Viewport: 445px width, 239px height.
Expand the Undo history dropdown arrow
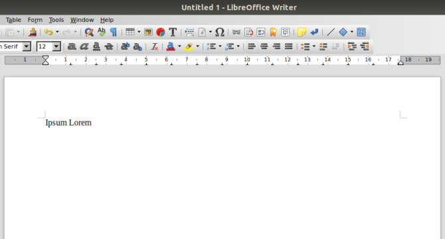57,32
